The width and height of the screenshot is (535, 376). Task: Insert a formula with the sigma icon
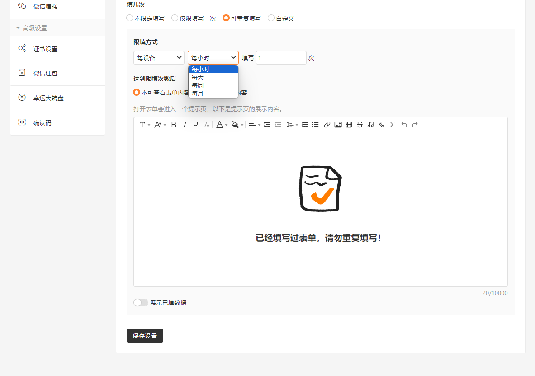click(393, 125)
